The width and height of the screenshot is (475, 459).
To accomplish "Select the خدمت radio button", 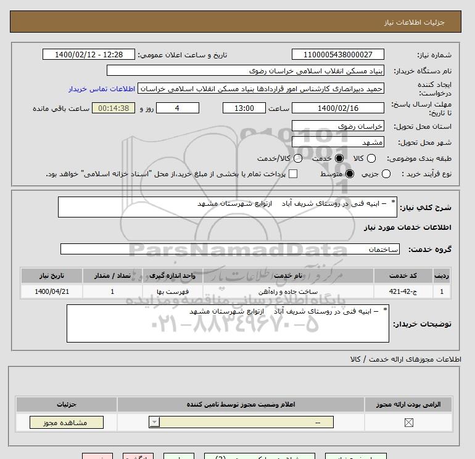I will pyautogui.click(x=339, y=158).
